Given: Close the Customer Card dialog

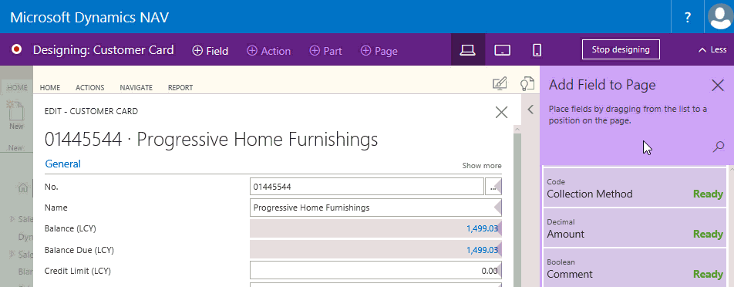Looking at the screenshot, I should click(501, 113).
